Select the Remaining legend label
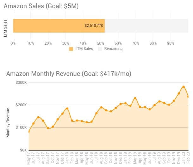The height and width of the screenshot is (167, 193). (114, 49)
